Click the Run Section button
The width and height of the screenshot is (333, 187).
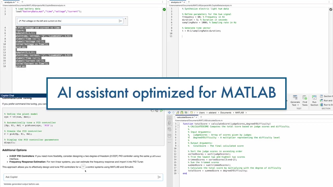(314, 100)
